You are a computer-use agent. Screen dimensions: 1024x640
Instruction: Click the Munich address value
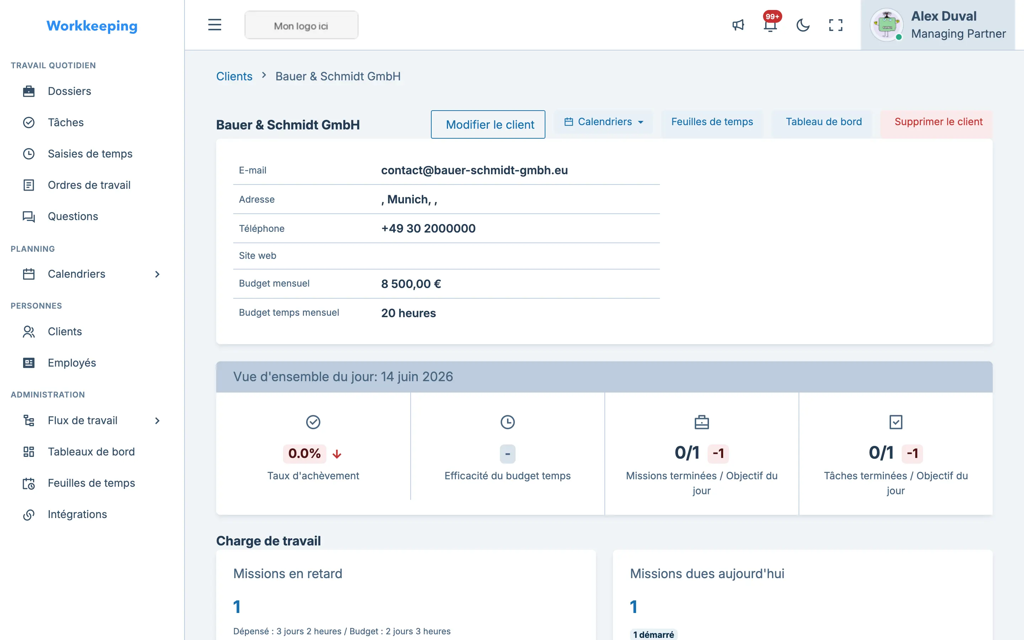tap(409, 199)
